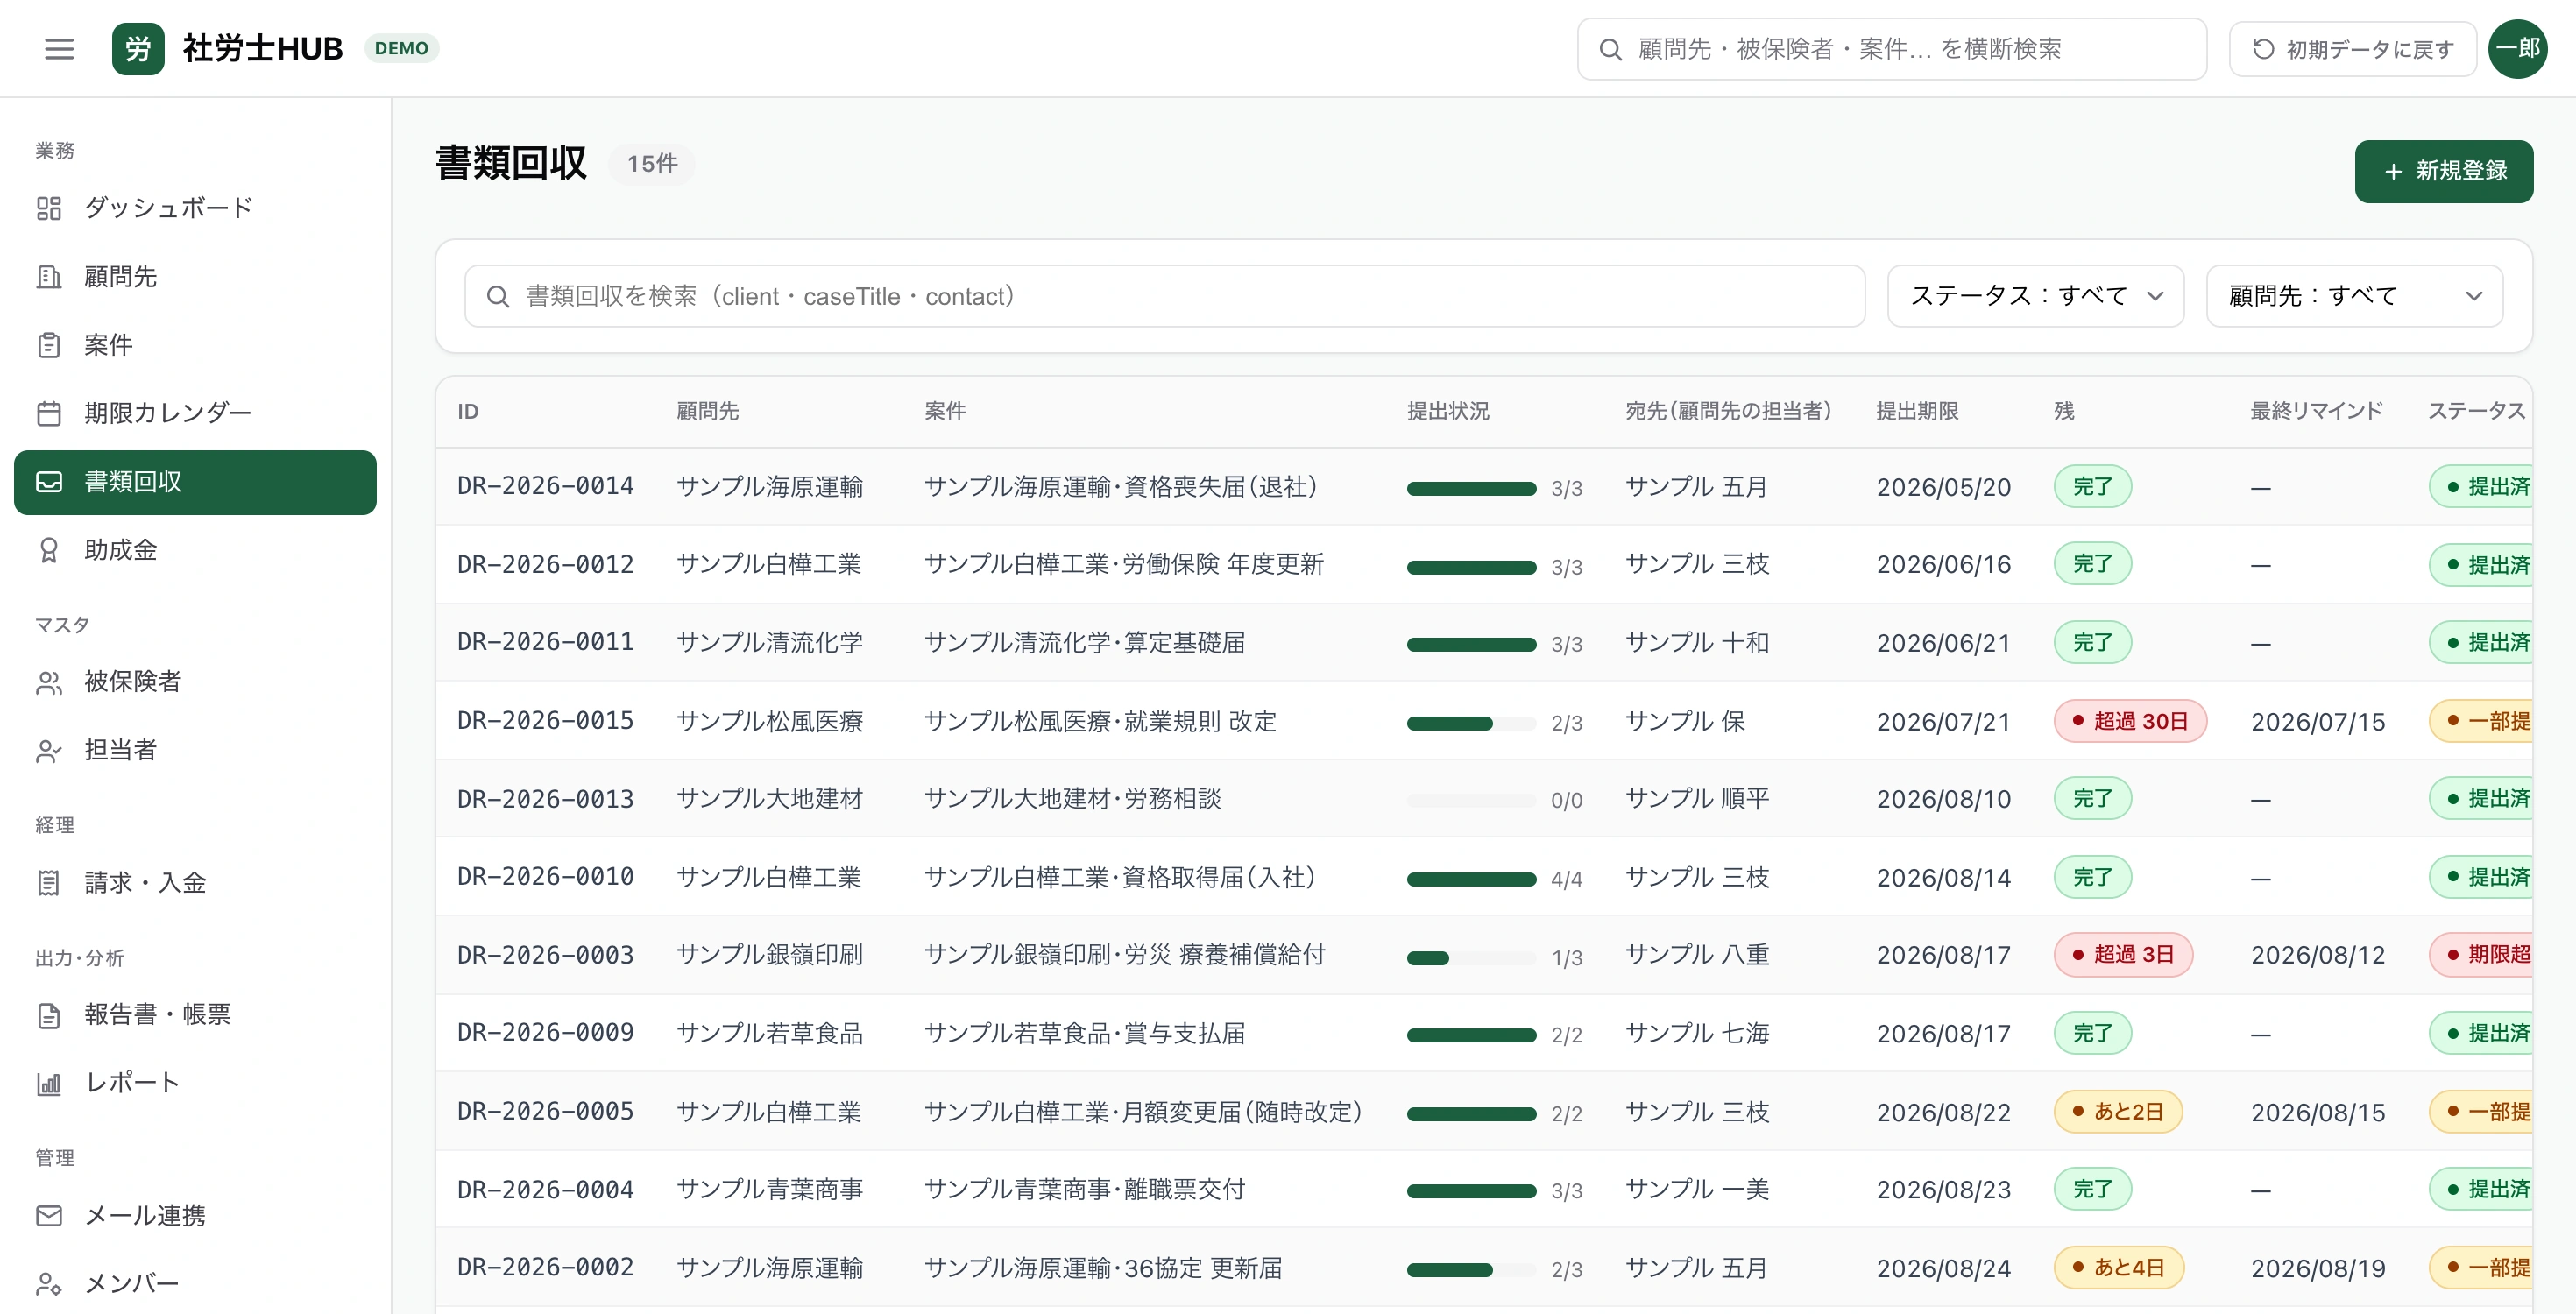The height and width of the screenshot is (1314, 2576).
Task: Open row DR-2026-0012
Action: click(1484, 565)
